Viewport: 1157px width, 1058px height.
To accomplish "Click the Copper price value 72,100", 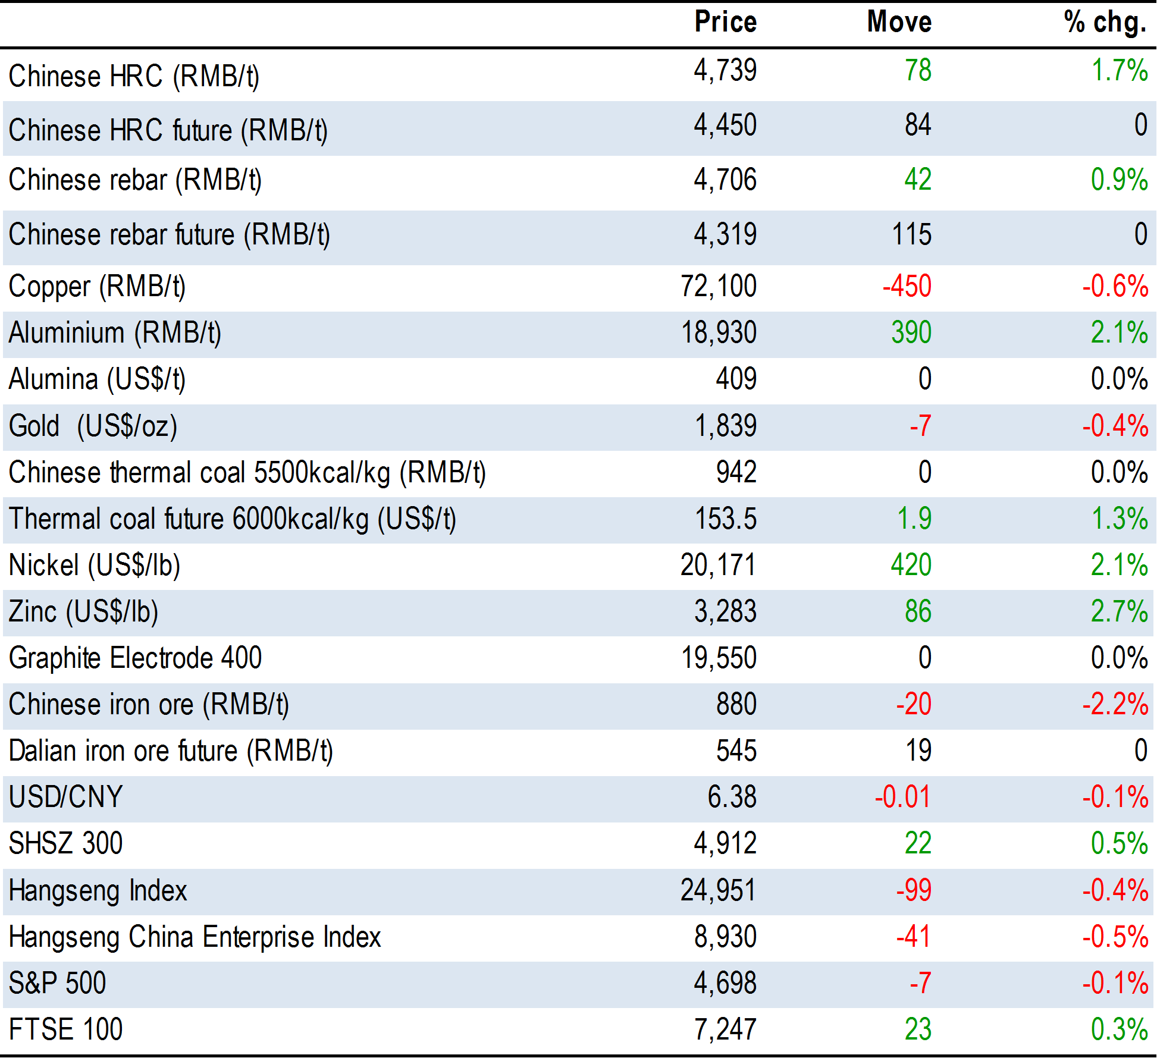I will (x=718, y=287).
